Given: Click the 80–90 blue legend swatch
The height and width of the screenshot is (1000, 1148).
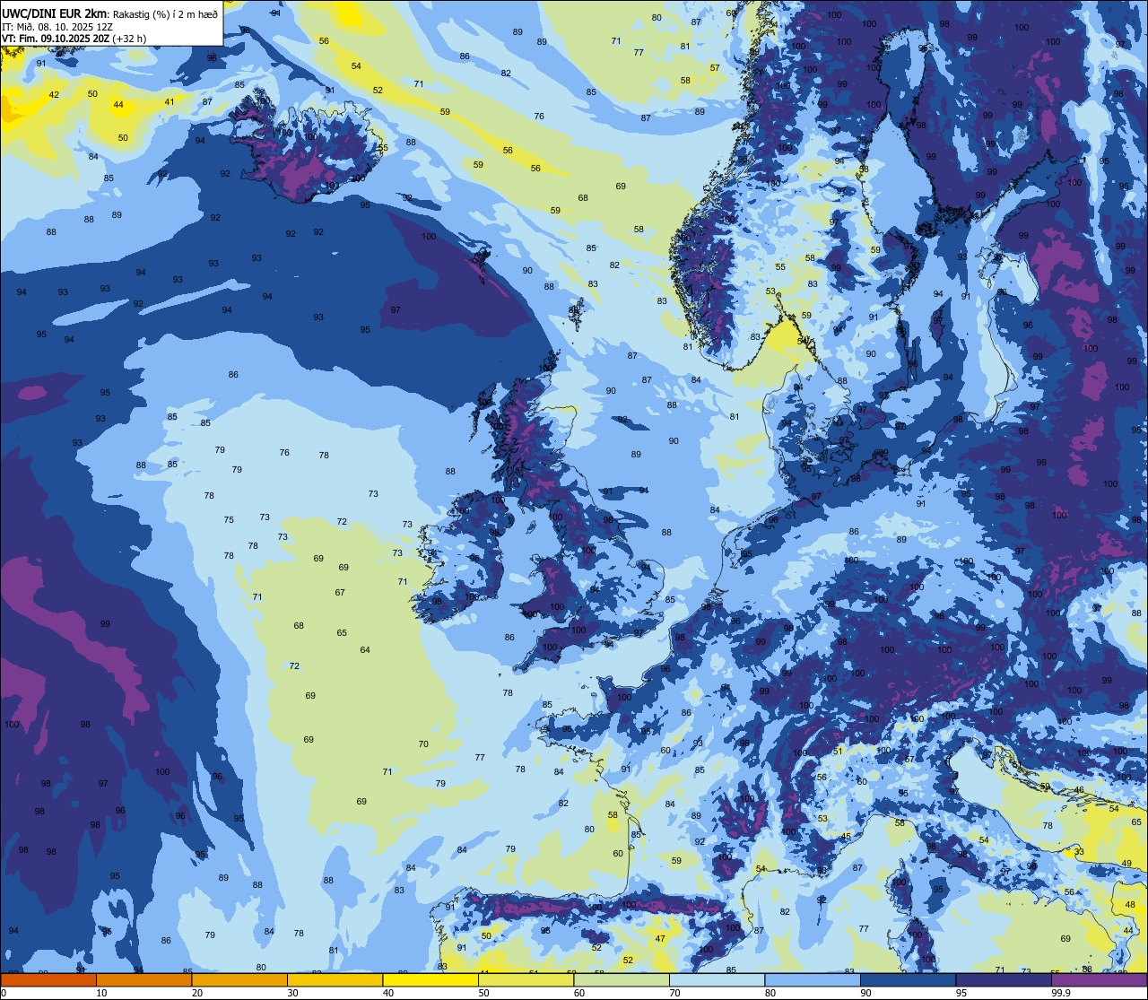Looking at the screenshot, I should pos(813,980).
